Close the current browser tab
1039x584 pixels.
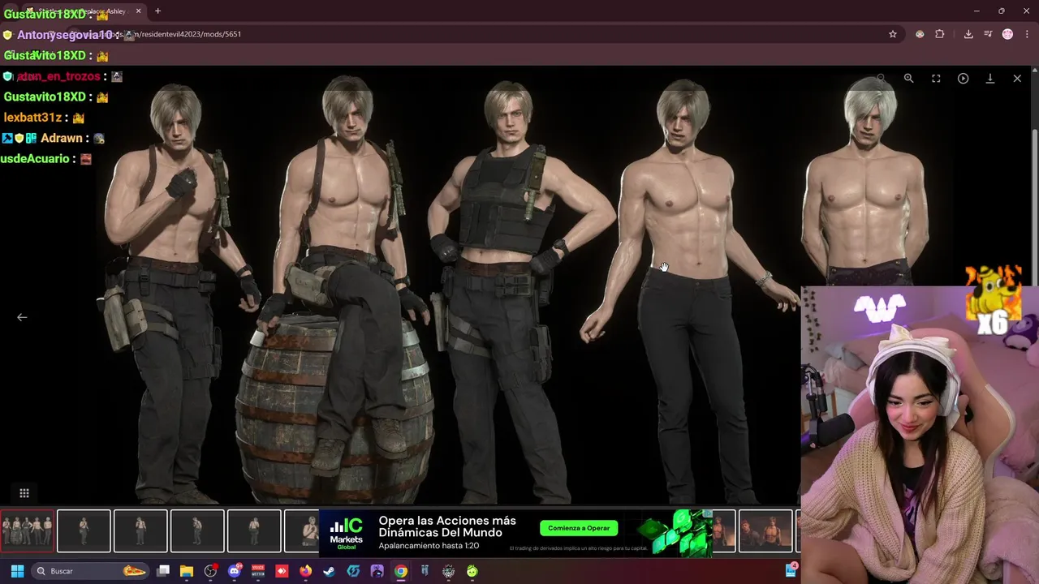pyautogui.click(x=138, y=11)
